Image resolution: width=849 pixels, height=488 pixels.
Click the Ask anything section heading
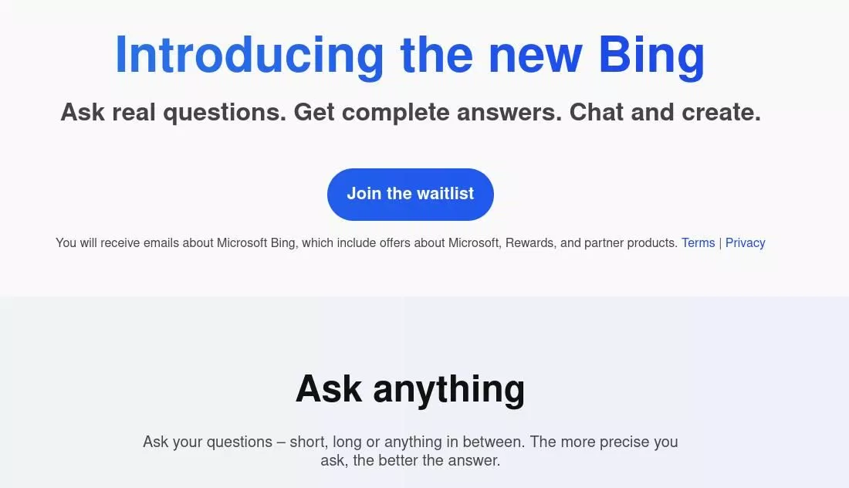pyautogui.click(x=410, y=388)
